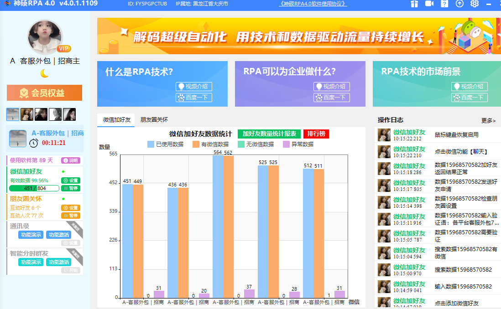Click the large VIP profile avatar
Viewport: 501px width, 309px height.
pos(45,37)
